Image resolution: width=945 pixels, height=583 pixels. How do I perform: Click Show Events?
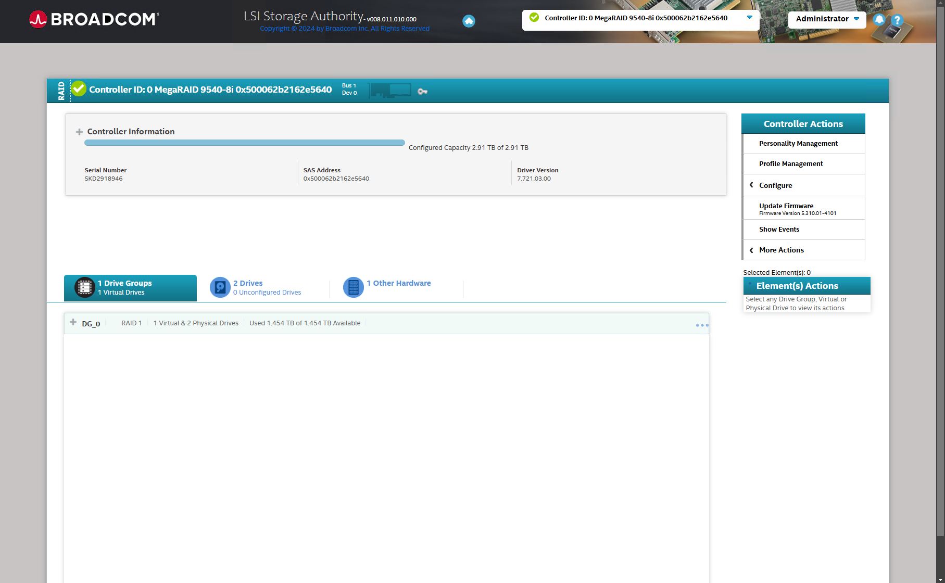coord(803,230)
